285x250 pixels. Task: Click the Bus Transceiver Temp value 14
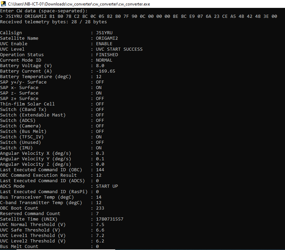pyautogui.click(x=99, y=197)
